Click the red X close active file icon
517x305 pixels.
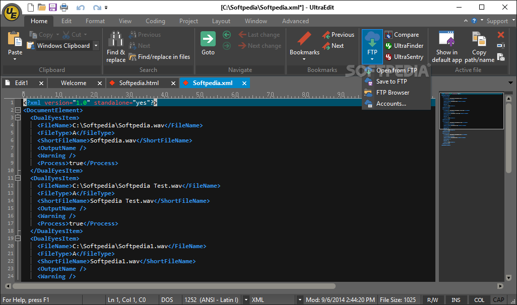(501, 35)
